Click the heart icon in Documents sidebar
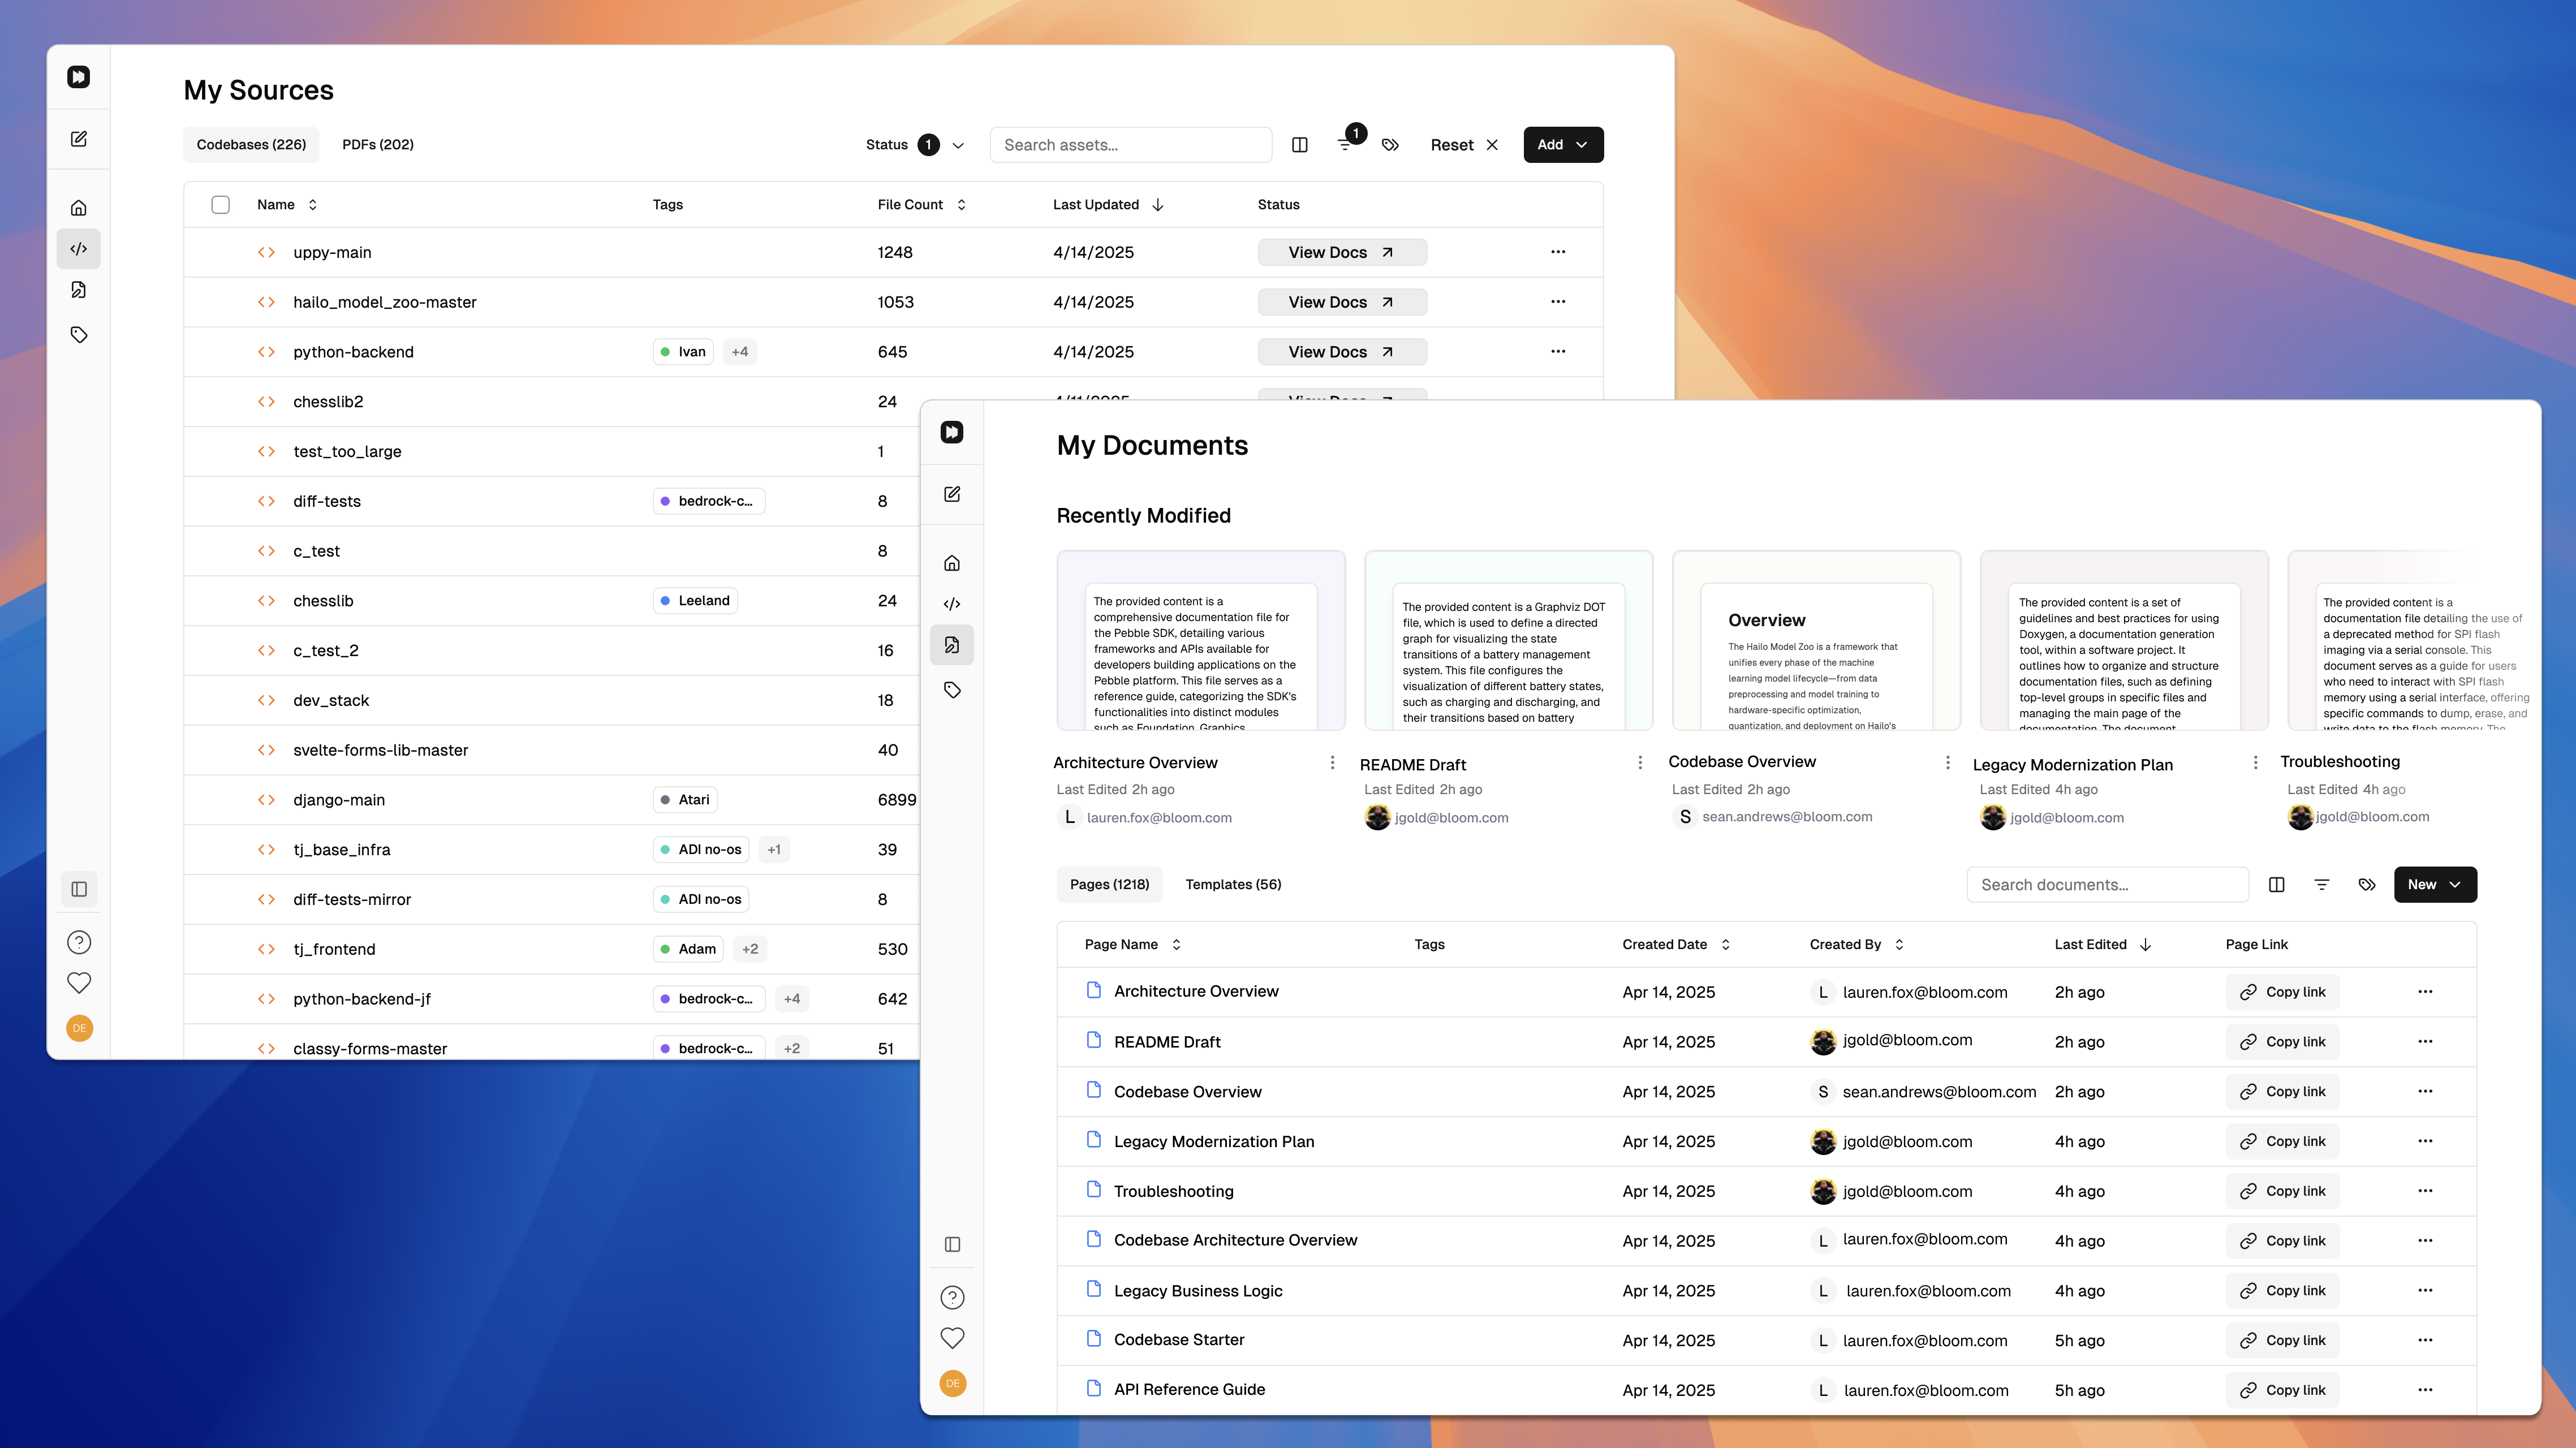Viewport: 2576px width, 1448px height. click(952, 1338)
